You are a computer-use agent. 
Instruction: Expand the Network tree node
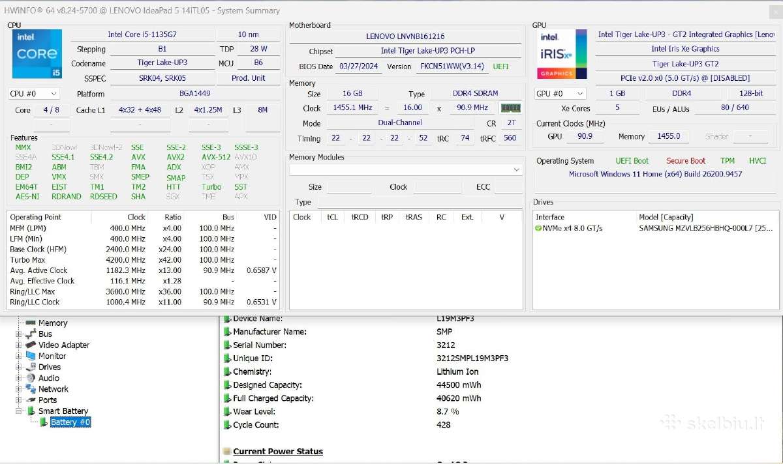click(19, 389)
